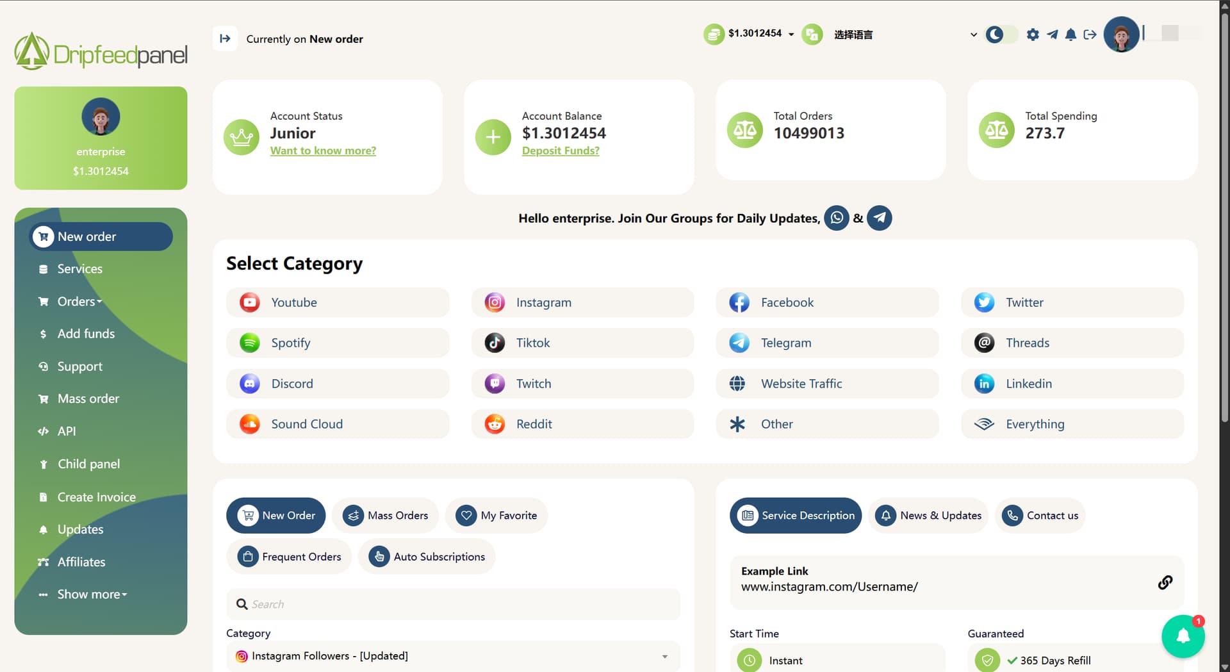Open the 'Want to know more?' link
The image size is (1230, 672).
click(323, 151)
